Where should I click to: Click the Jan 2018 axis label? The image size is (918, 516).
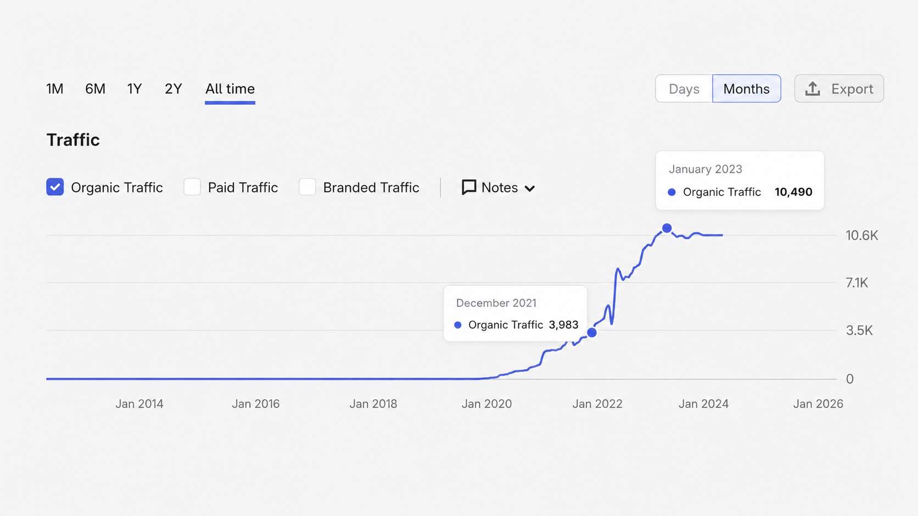tap(373, 404)
